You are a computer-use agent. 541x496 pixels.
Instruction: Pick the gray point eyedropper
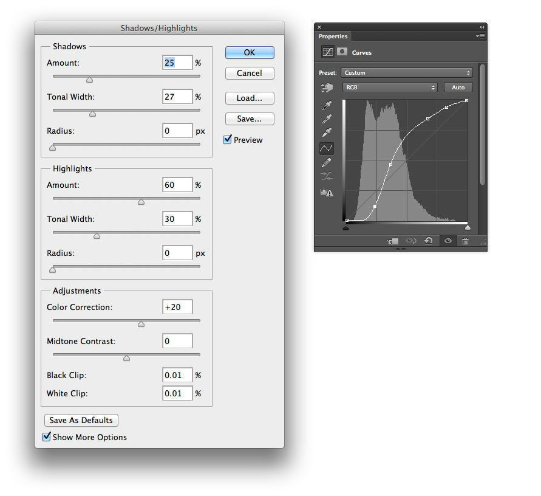point(327,119)
